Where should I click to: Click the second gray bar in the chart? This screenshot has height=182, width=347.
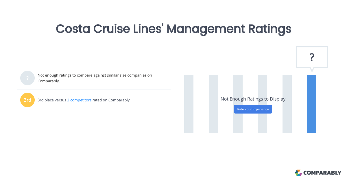pos(213,104)
